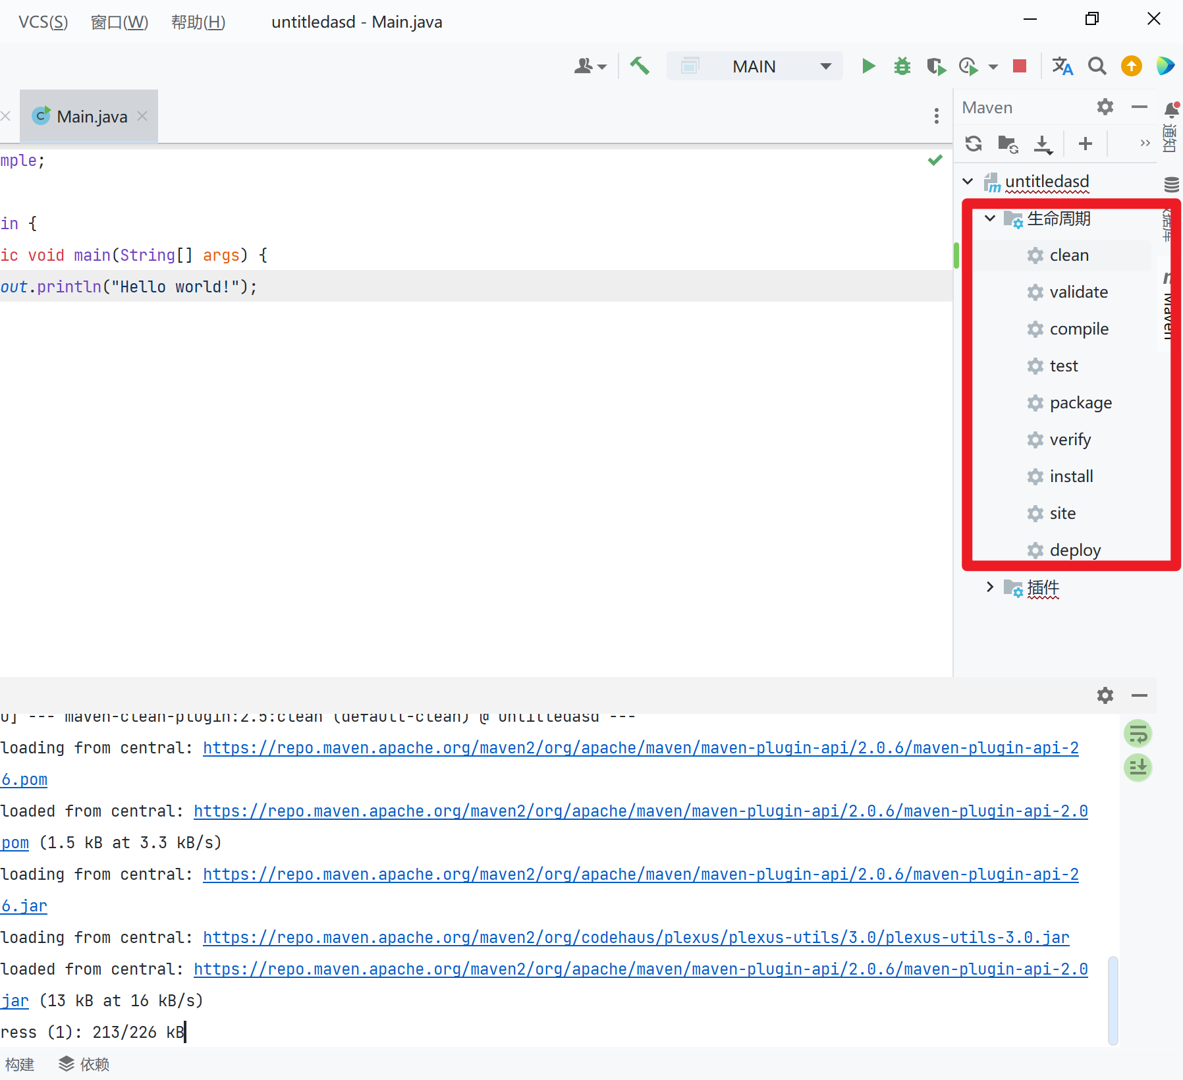1183x1080 pixels.
Task: Open the translate tool icon
Action: [1062, 66]
